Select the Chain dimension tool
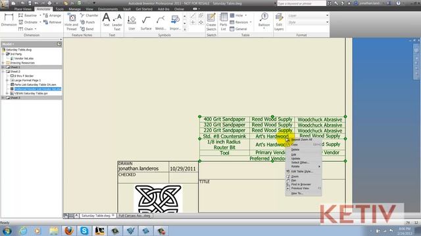The width and height of the screenshot is (421, 236). [26, 29]
